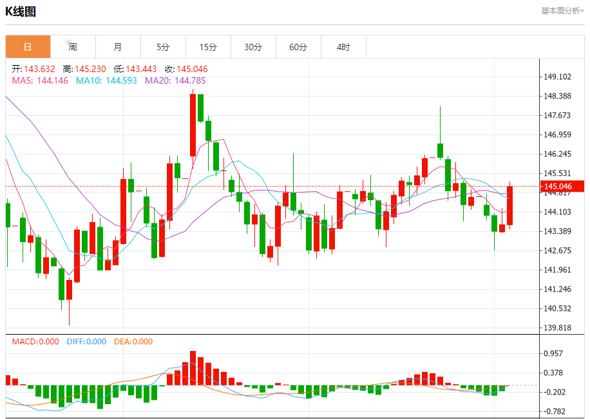
Task: Click the 140.532 price axis label
Action: [557, 308]
